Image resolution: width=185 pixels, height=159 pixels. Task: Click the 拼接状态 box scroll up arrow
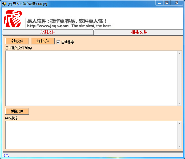click(180, 123)
